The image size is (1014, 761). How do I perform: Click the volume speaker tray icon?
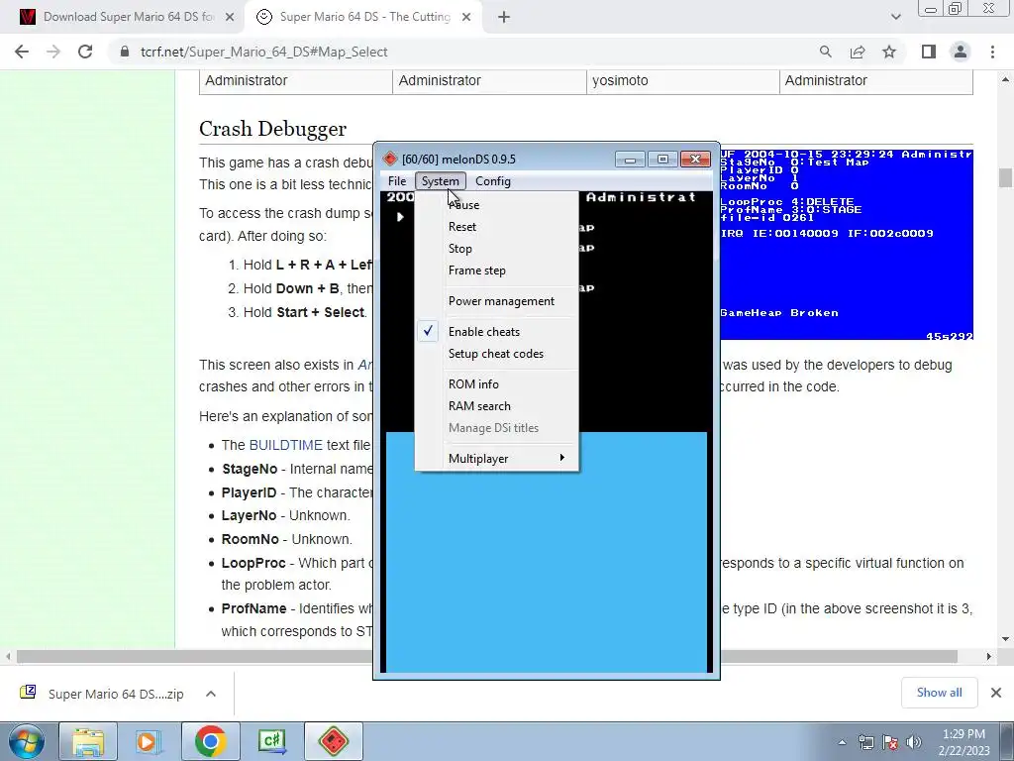913,742
